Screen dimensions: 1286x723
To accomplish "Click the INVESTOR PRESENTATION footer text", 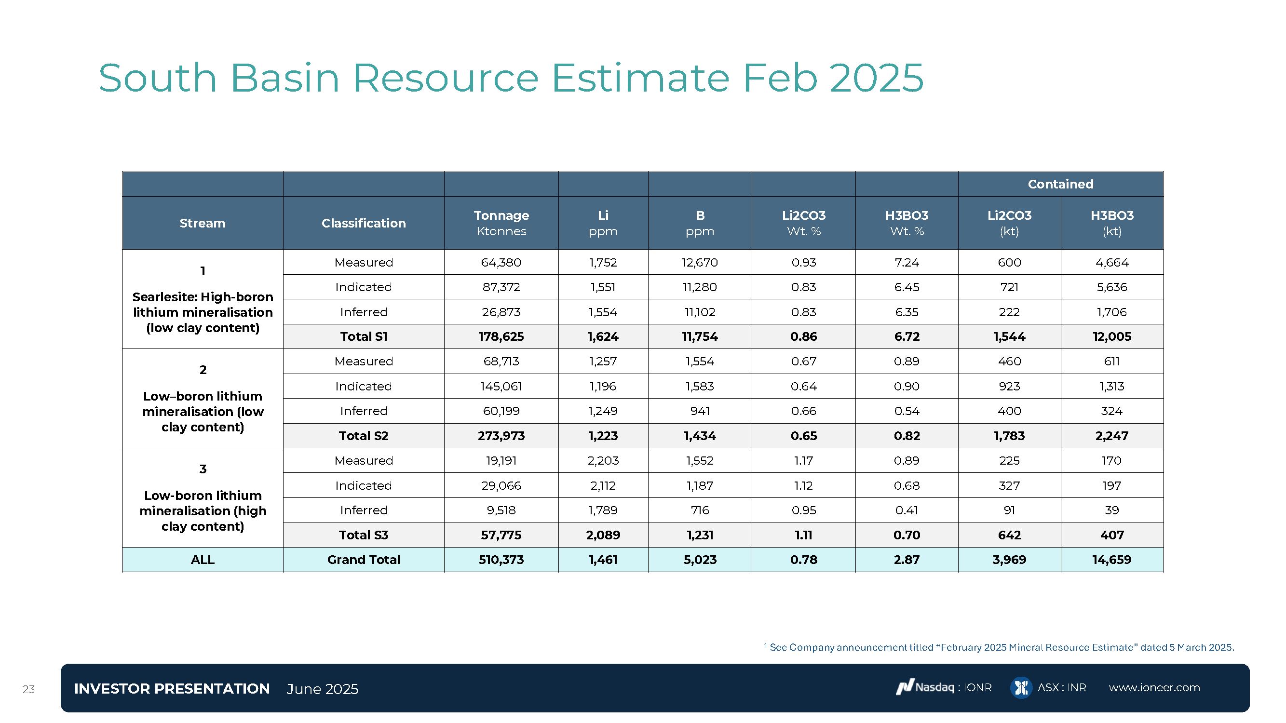I will 172,689.
